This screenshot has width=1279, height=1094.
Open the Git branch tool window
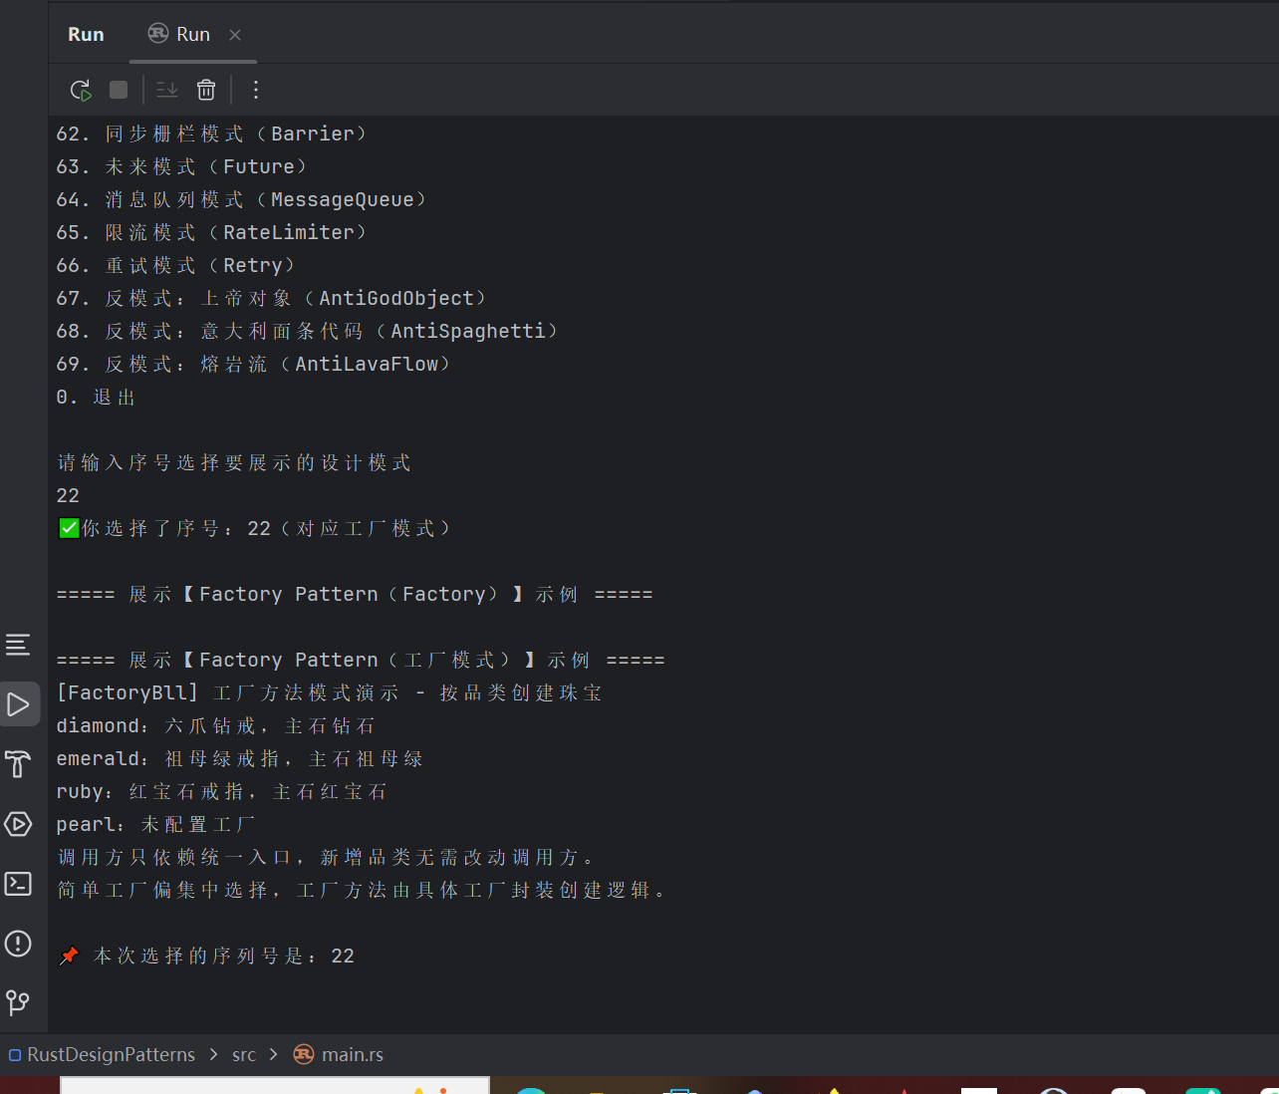click(18, 1002)
